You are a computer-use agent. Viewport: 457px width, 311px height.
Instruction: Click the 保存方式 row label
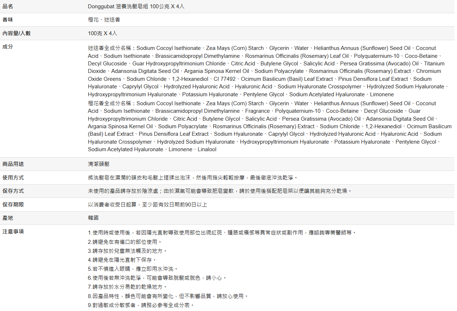[13, 191]
